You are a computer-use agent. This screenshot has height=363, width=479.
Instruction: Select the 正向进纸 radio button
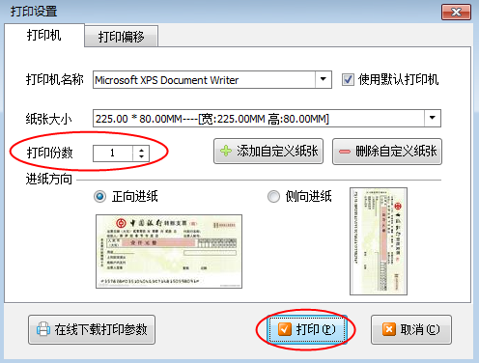click(x=99, y=196)
